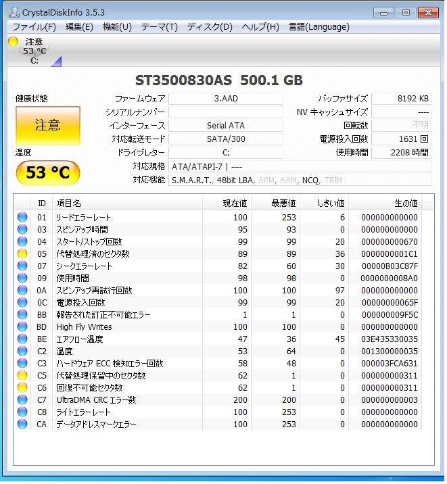Click the blue status icon for row BE

coord(22,339)
